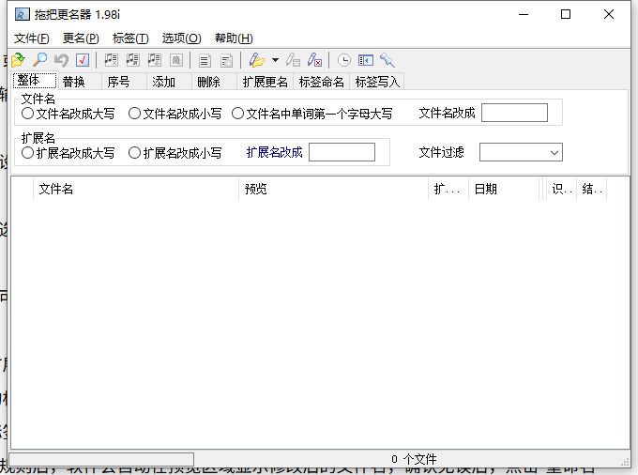638x475 pixels.
Task: Click the panel toggle icon with left arrow
Action: pos(366,60)
